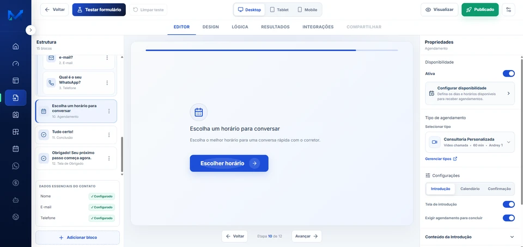Expand the sidebar with arrow button
This screenshot has height=247, width=523.
tap(31, 30)
